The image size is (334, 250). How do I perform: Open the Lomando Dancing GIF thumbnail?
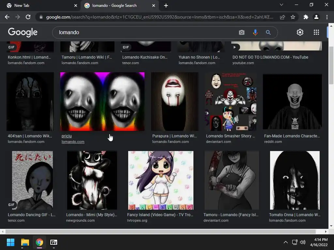click(32, 180)
